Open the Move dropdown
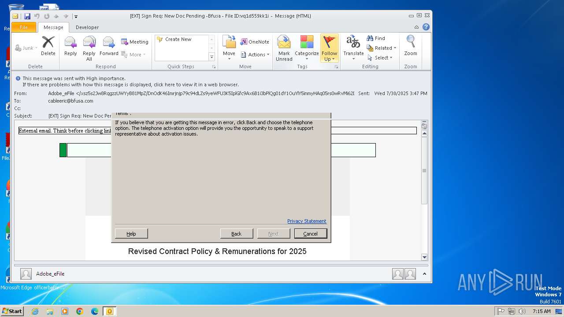This screenshot has width=564, height=317. click(x=229, y=48)
